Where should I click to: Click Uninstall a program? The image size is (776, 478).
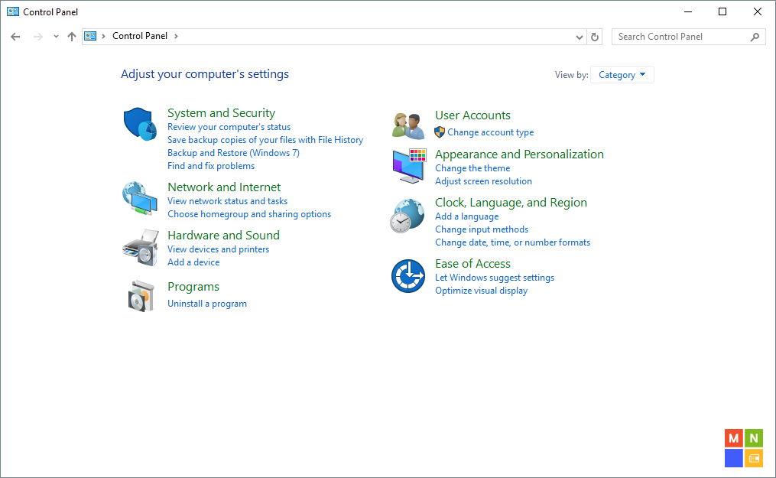pyautogui.click(x=207, y=304)
